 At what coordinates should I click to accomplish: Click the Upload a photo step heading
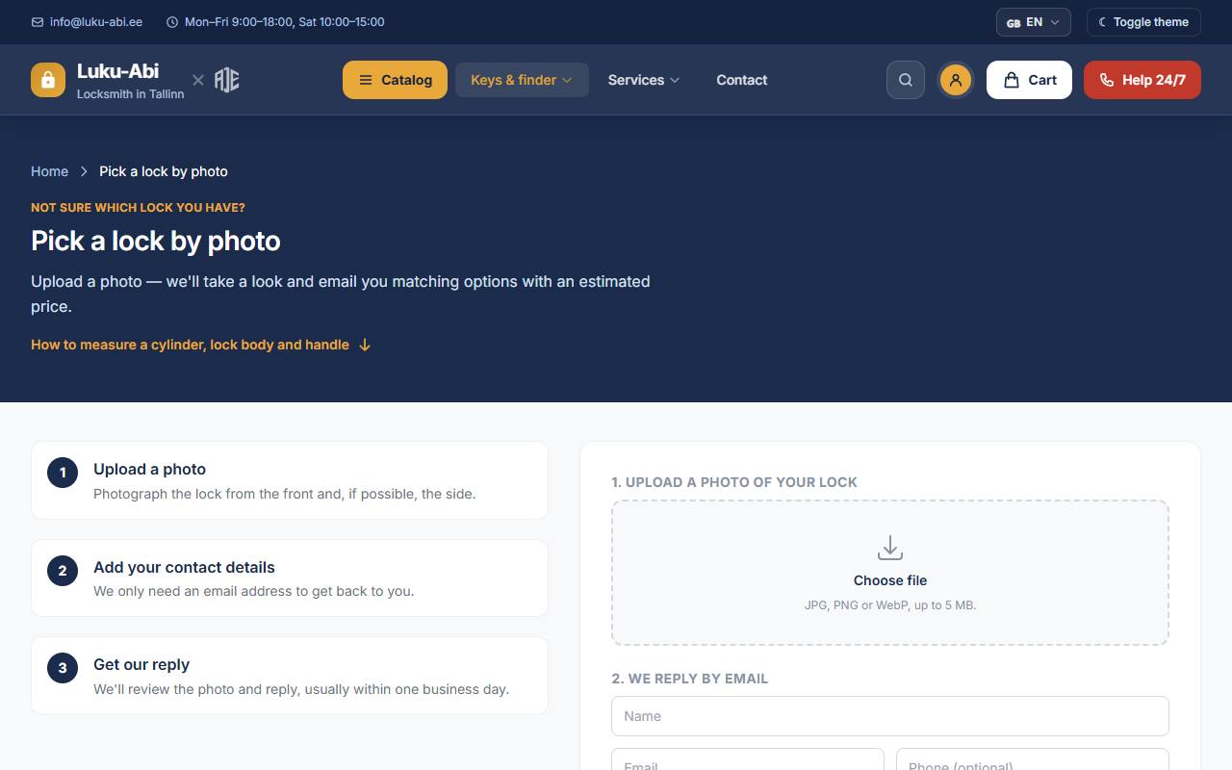[149, 469]
